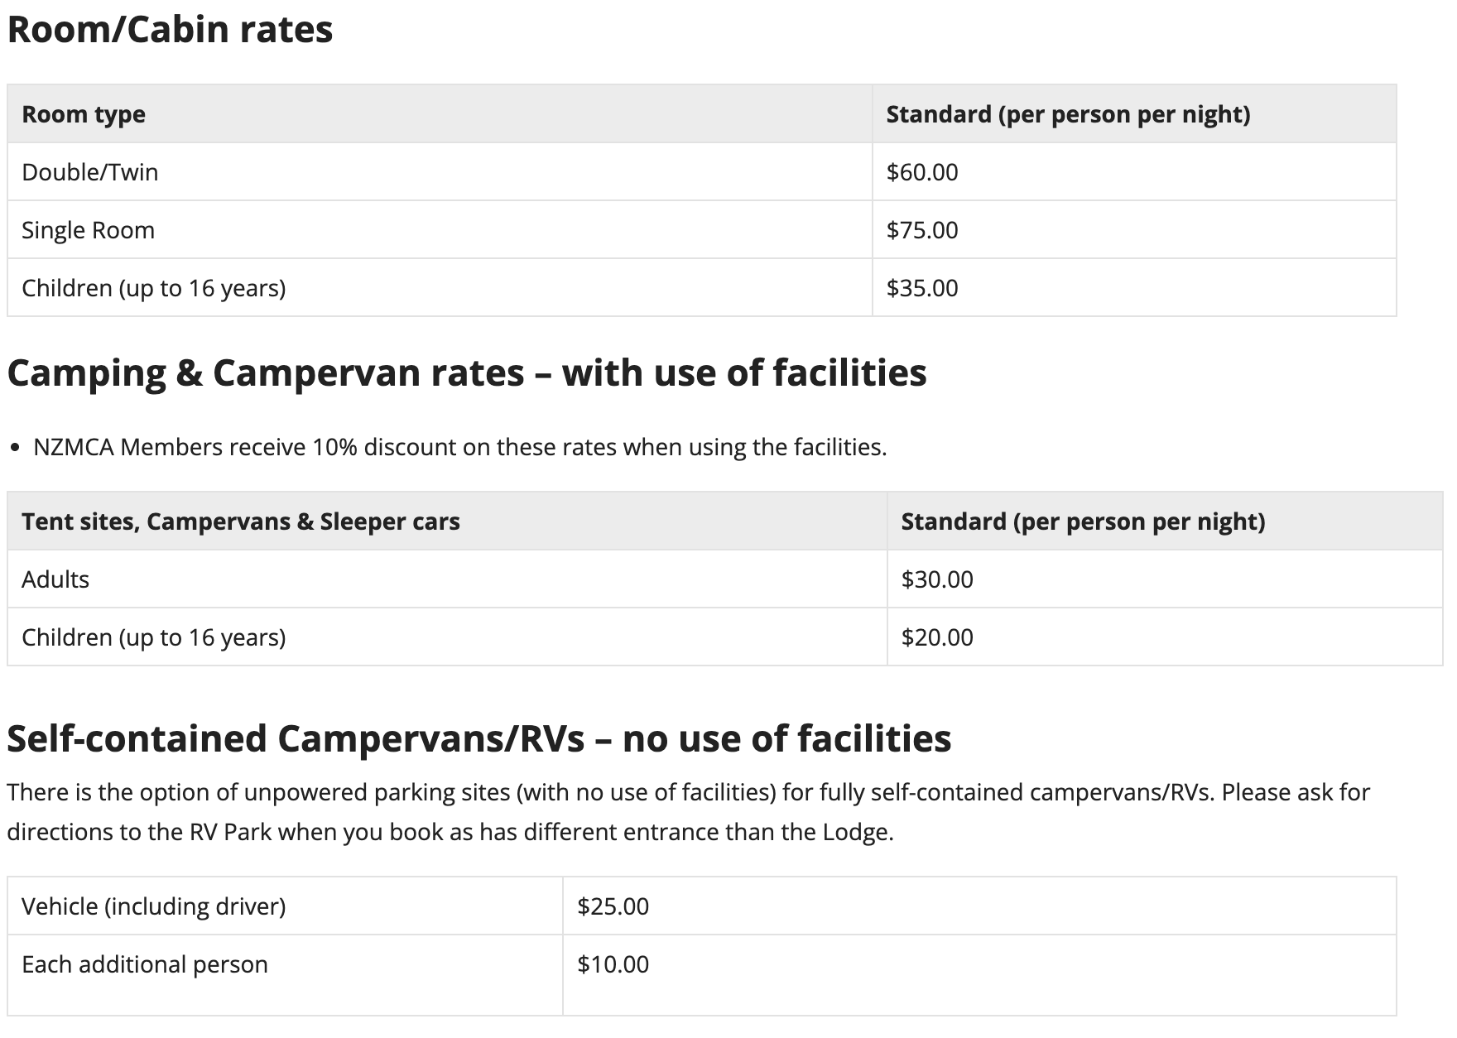Click the NZMCA Members discount note
This screenshot has width=1457, height=1038.
click(459, 447)
